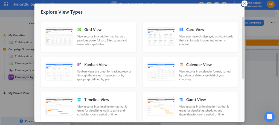Open the Kanban View preview thumbnail
This screenshot has height=125, width=279.
pyautogui.click(x=59, y=72)
